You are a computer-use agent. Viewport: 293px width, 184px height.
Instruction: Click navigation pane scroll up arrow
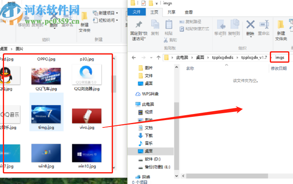point(177,67)
